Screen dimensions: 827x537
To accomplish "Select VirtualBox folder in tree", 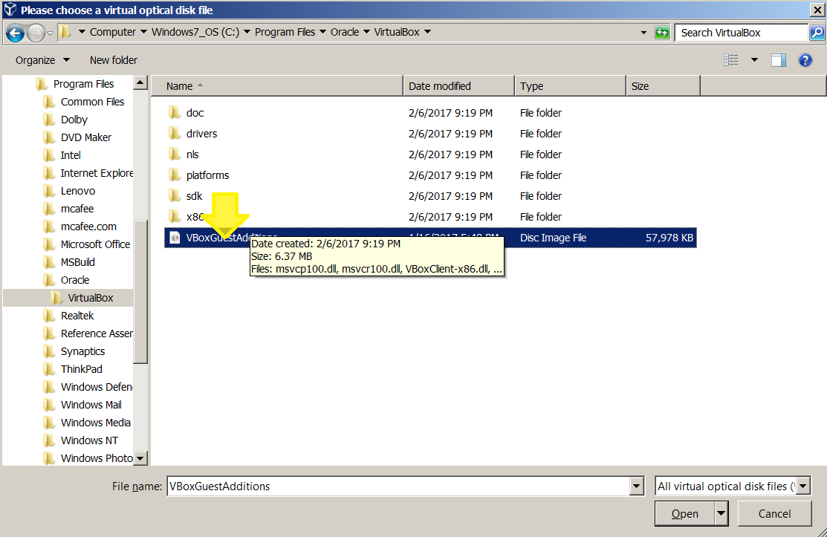I will click(x=90, y=298).
